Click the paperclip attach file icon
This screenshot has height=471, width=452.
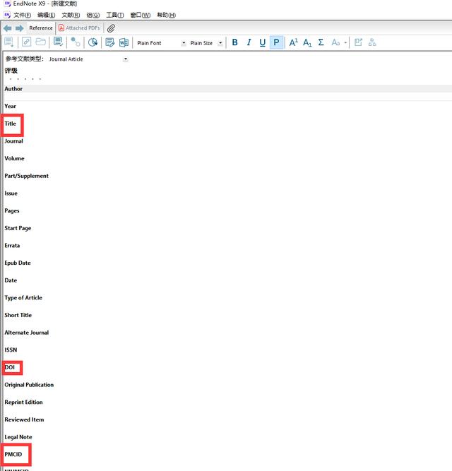coord(111,28)
